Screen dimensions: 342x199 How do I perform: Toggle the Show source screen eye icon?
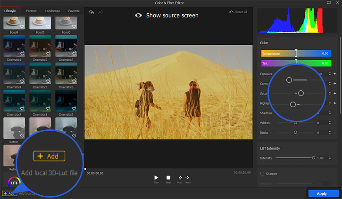tap(138, 16)
